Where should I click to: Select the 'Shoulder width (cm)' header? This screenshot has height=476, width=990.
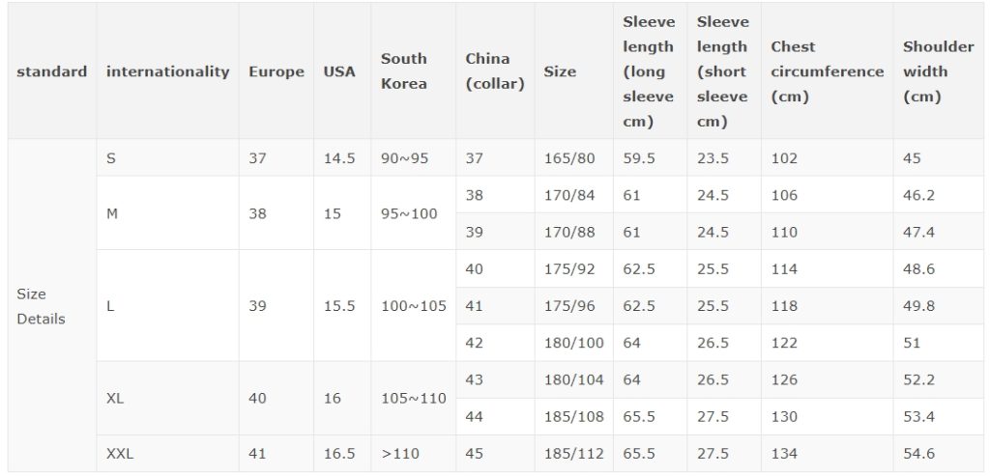coord(940,71)
